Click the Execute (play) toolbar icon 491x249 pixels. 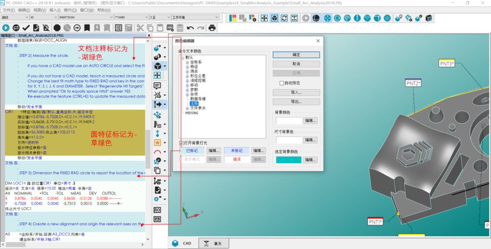pos(5,28)
